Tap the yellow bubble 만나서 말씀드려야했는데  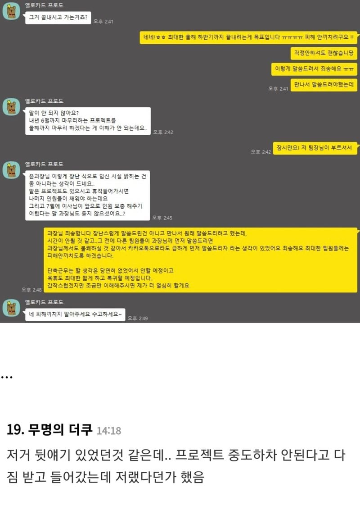pyautogui.click(x=324, y=85)
